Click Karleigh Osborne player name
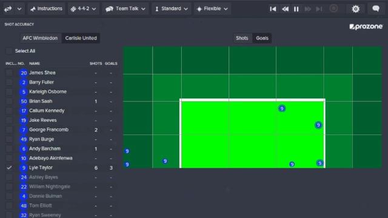The width and height of the screenshot is (388, 218). click(48, 91)
